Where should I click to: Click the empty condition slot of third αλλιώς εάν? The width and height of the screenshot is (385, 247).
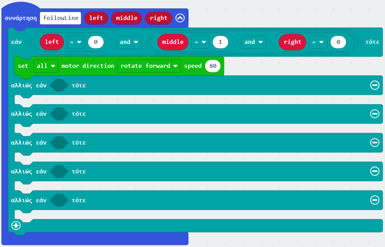click(59, 142)
